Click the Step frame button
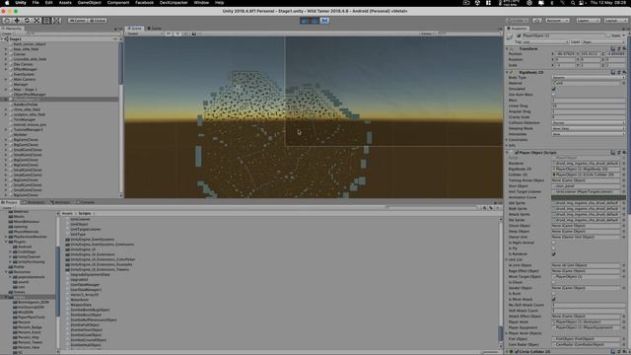This screenshot has width=631, height=355. click(324, 21)
